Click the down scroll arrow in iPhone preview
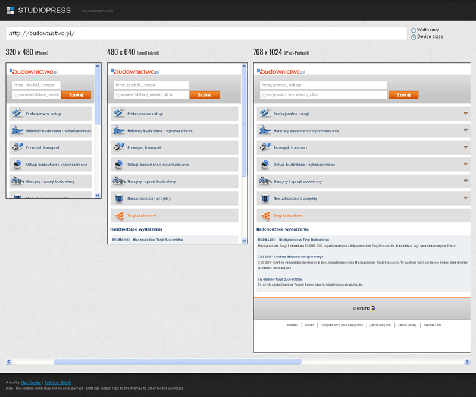476x397 pixels. click(98, 195)
